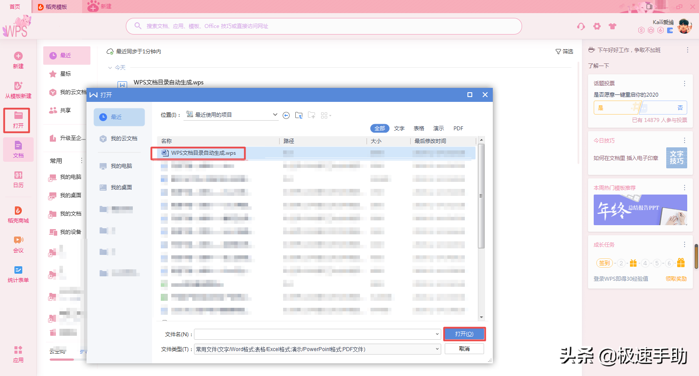The width and height of the screenshot is (699, 376).
Task: Click the 打开(O) button
Action: (464, 334)
